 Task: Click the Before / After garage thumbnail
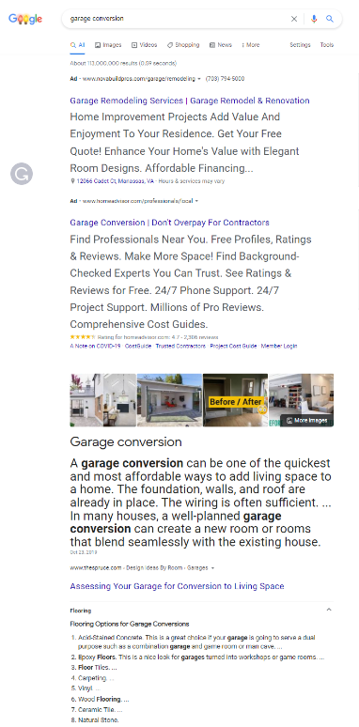coord(235,400)
